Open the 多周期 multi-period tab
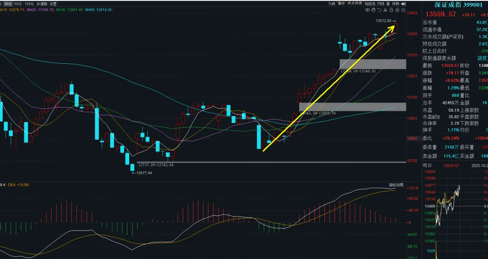 42,4
